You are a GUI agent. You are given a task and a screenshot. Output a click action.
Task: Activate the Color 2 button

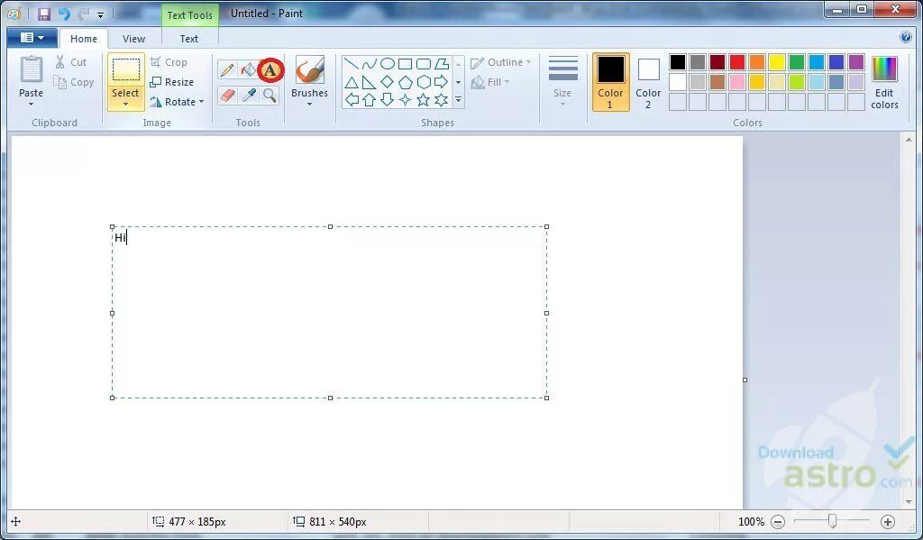648,82
